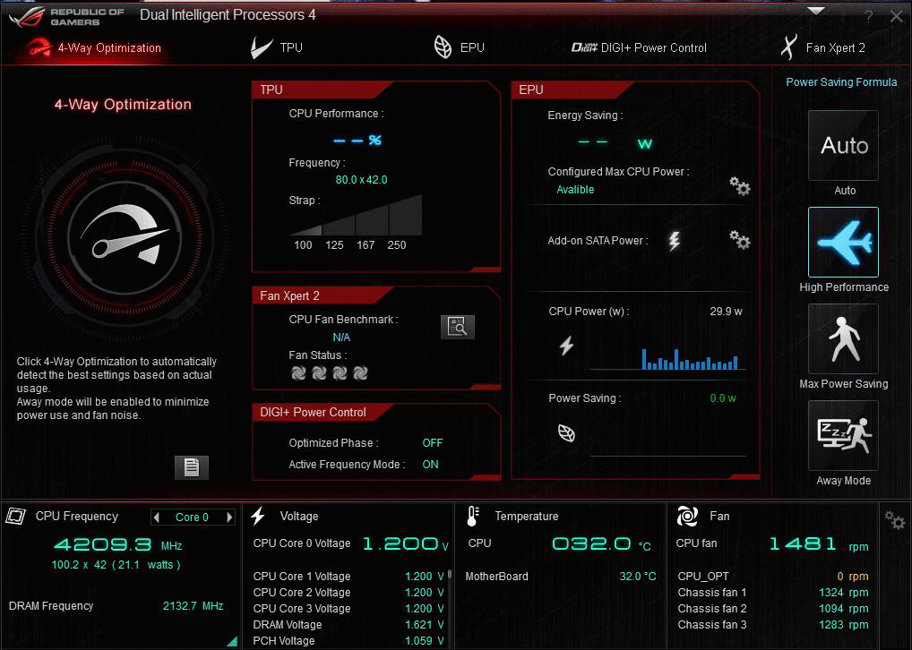The width and height of the screenshot is (912, 650).
Task: Open the TPU tab
Action: coord(277,47)
